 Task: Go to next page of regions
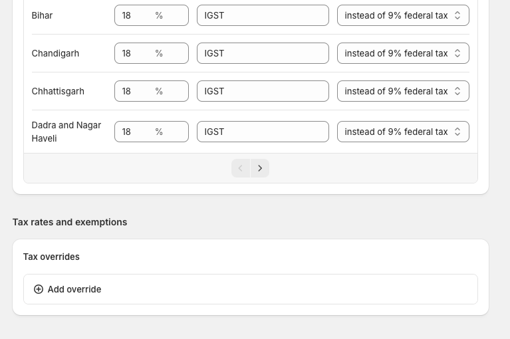tap(260, 168)
